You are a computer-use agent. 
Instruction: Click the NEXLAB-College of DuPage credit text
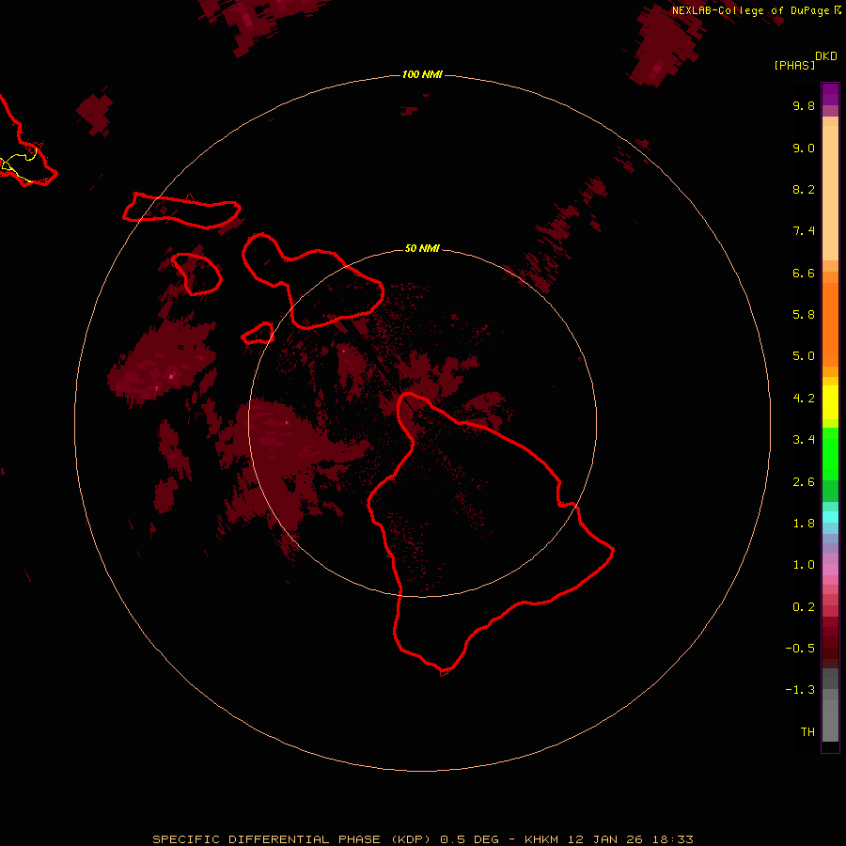(750, 10)
